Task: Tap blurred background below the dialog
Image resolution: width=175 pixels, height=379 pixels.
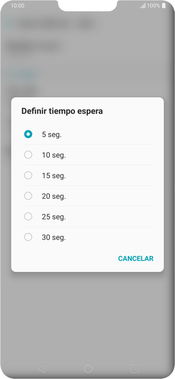Action: pyautogui.click(x=87, y=314)
